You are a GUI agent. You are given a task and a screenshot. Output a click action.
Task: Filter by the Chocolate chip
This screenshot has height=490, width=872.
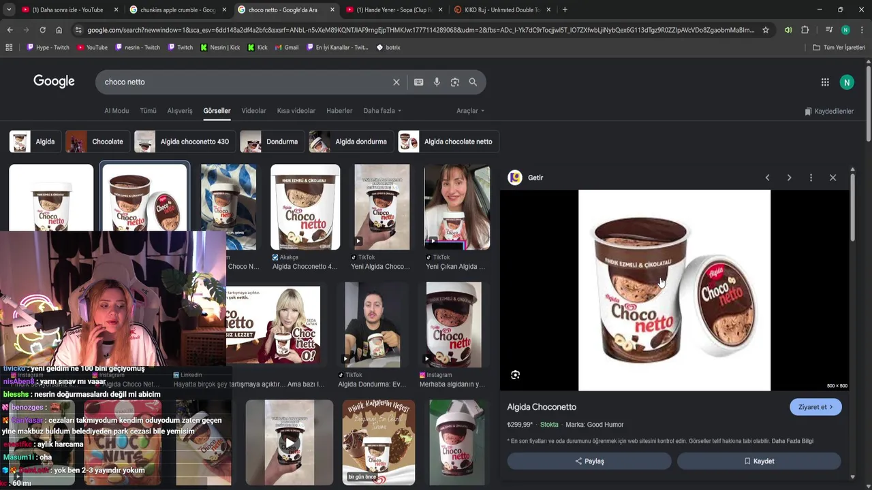[x=96, y=142]
